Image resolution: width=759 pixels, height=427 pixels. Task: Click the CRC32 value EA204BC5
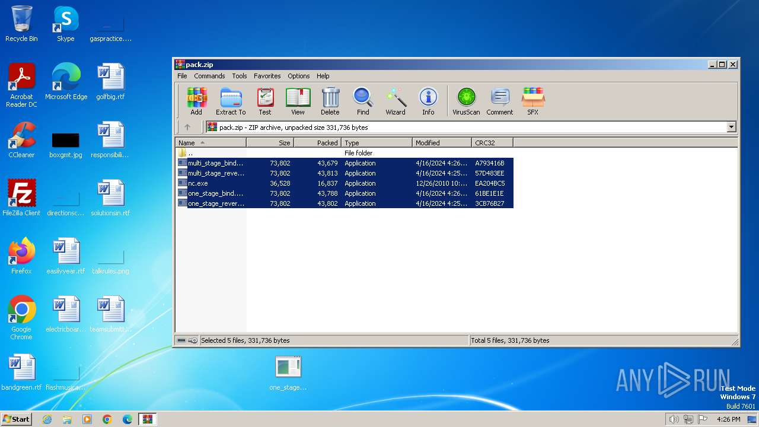point(490,183)
